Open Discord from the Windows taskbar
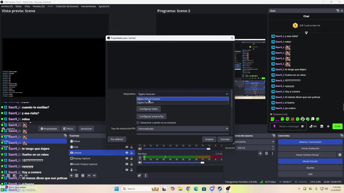The width and height of the screenshot is (344, 193). point(212,189)
